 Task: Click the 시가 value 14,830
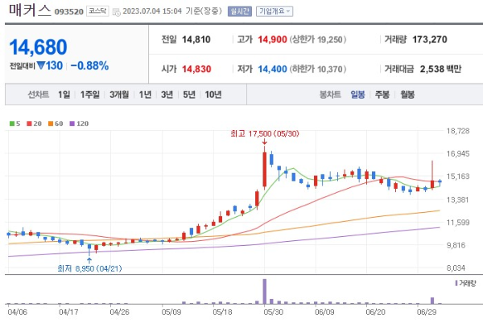[196, 69]
